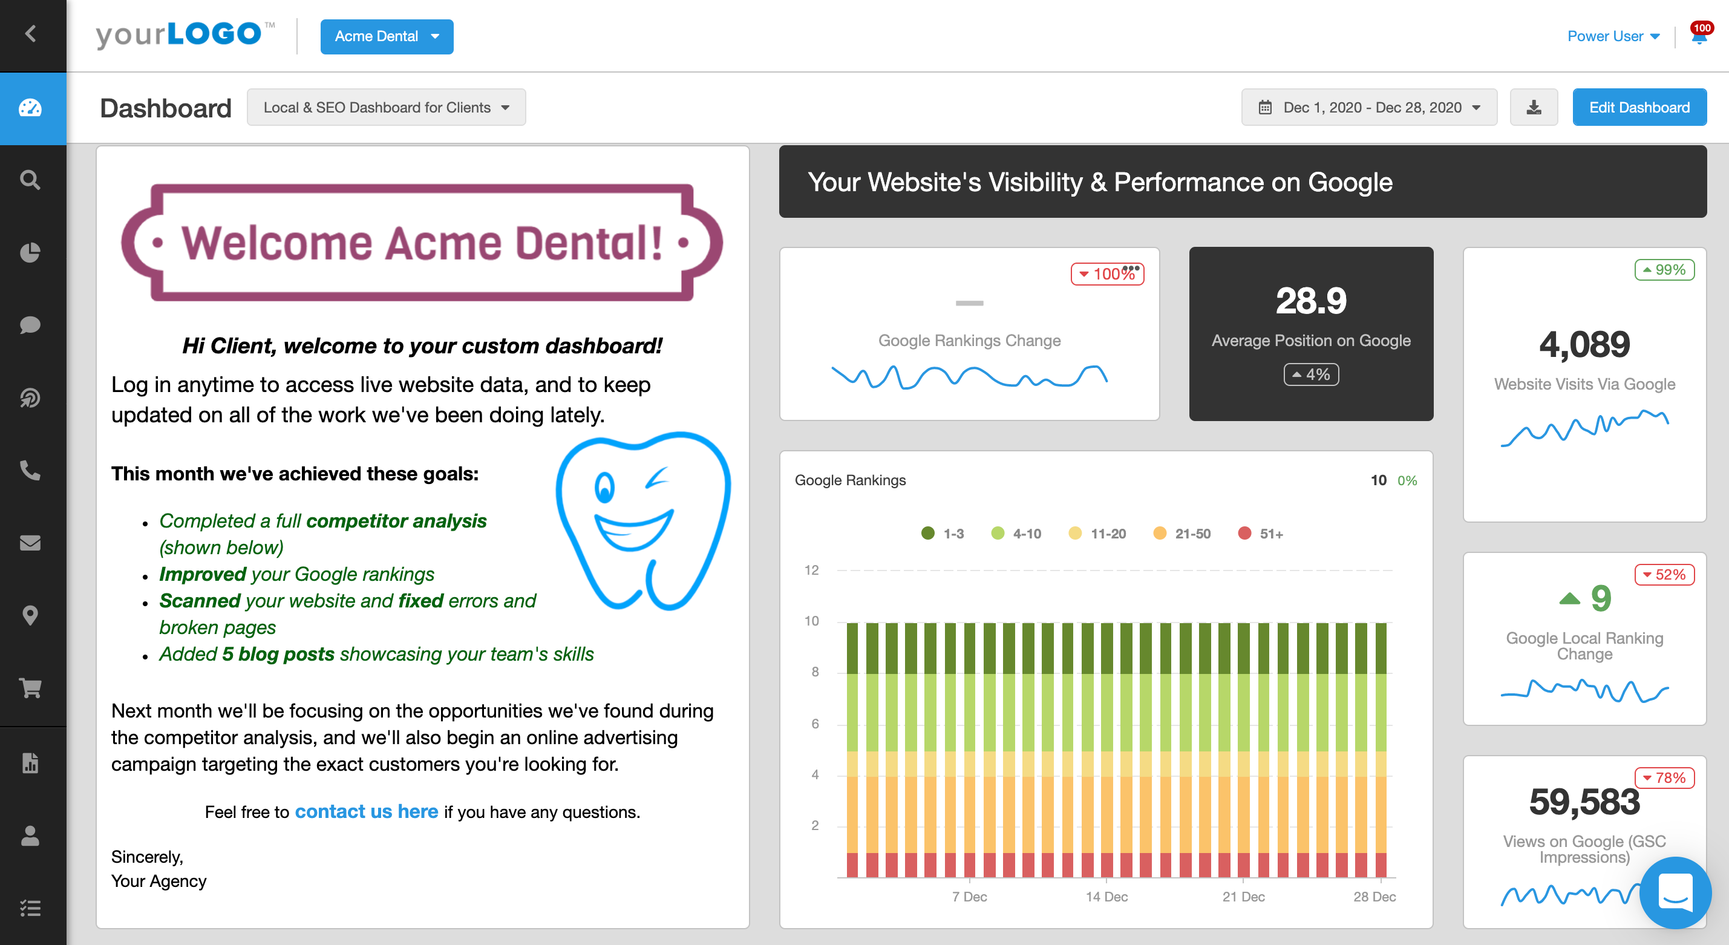Select the local listings map pin icon
The height and width of the screenshot is (945, 1729).
31,616
